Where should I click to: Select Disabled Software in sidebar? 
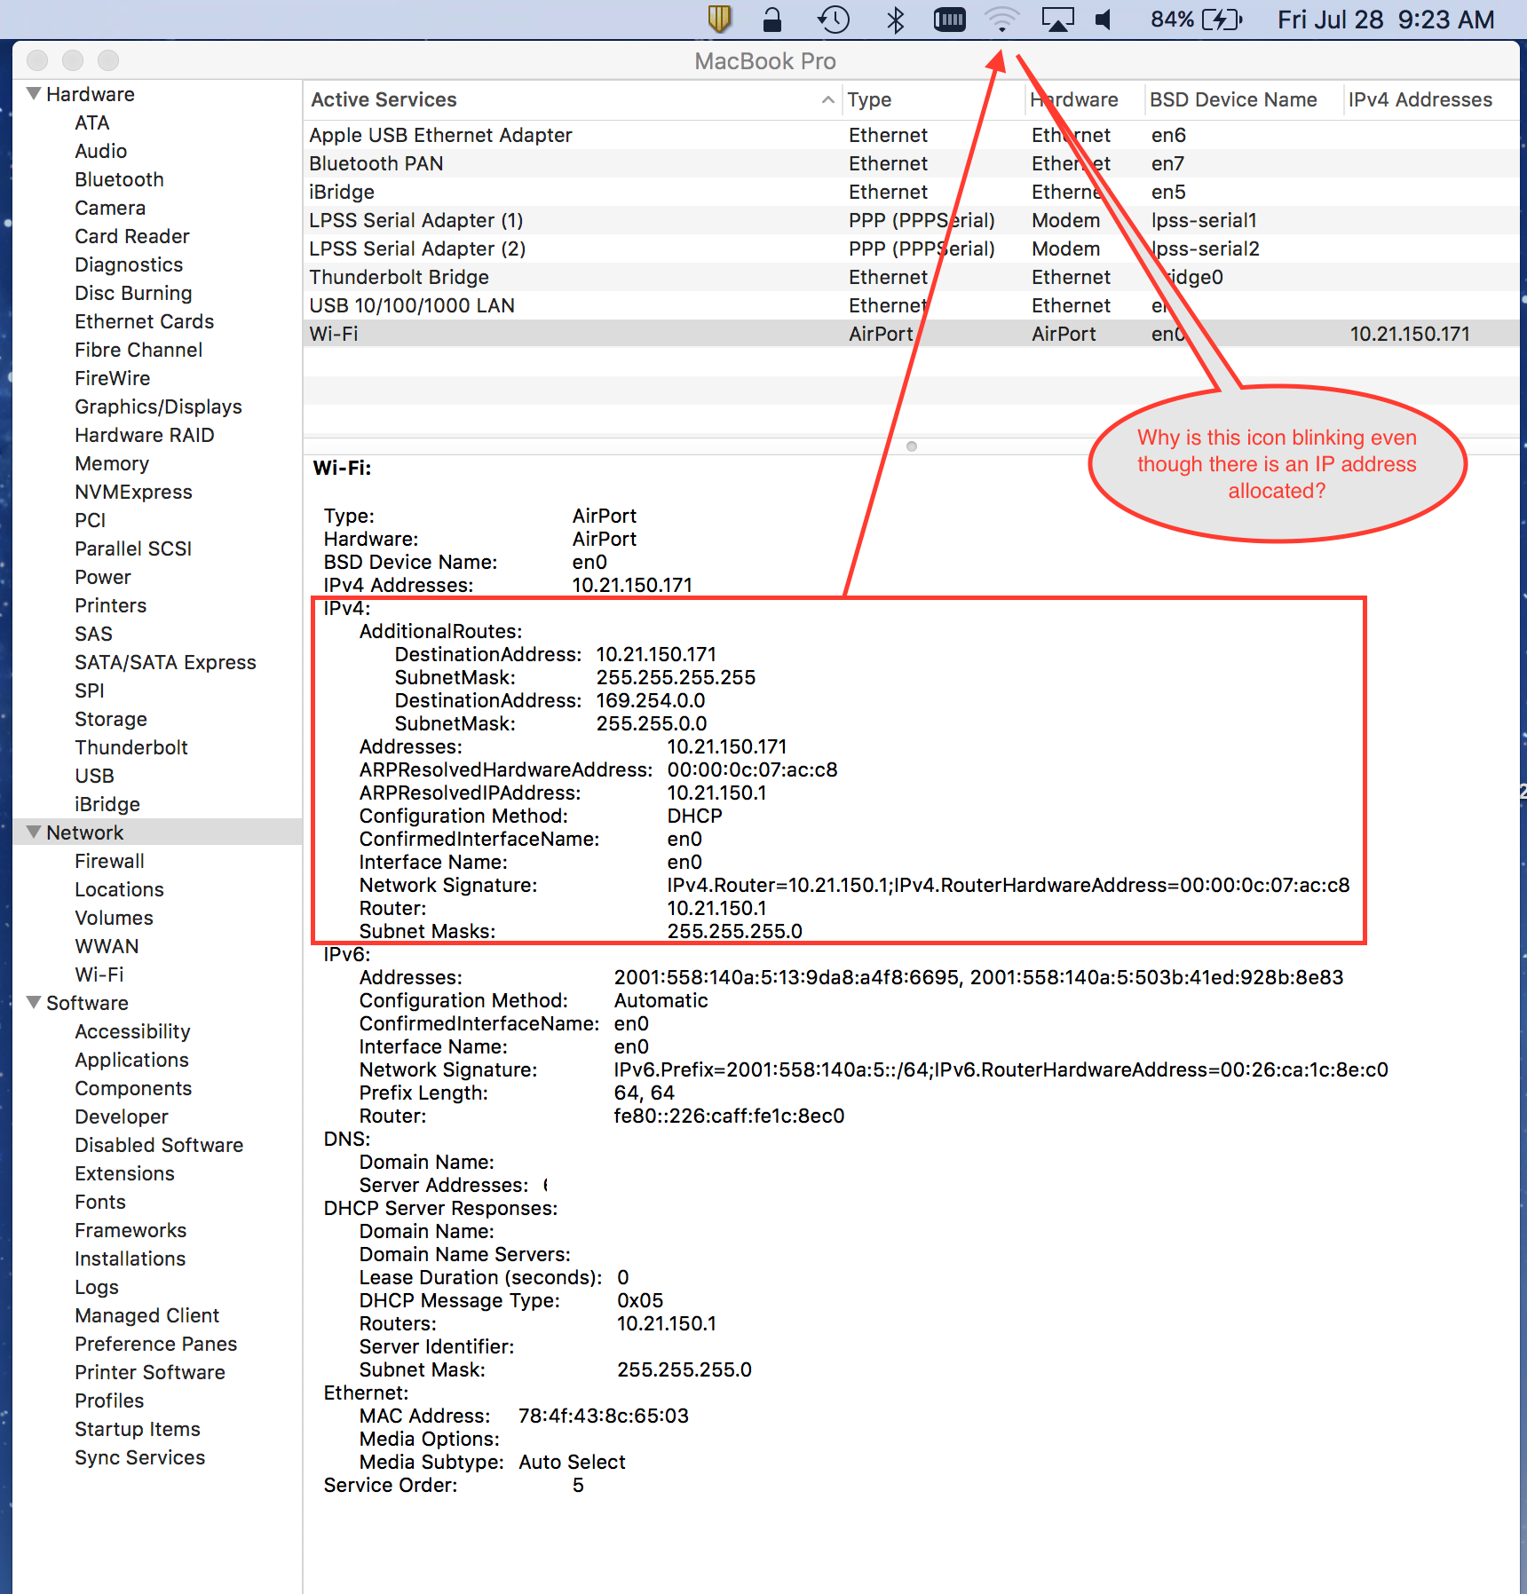click(159, 1145)
